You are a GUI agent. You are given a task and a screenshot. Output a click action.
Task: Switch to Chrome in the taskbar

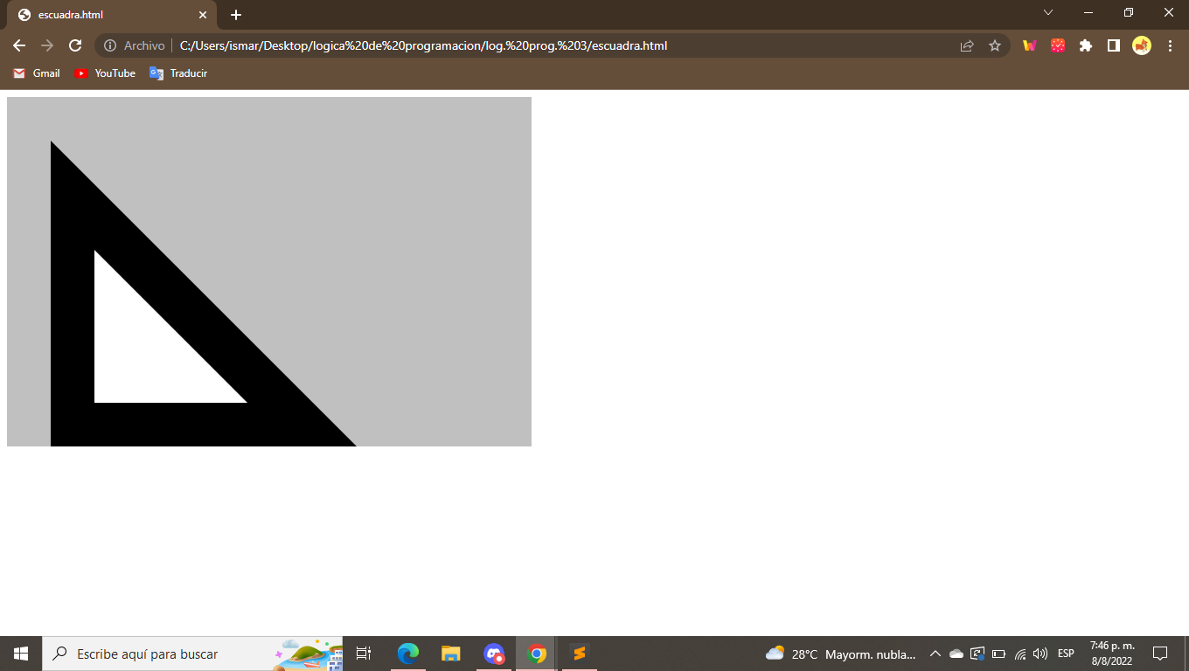click(537, 654)
